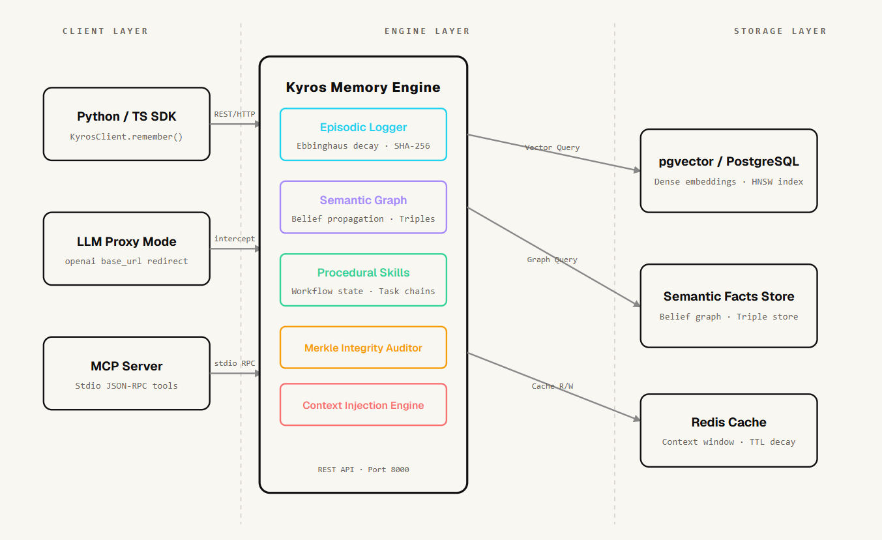This screenshot has height=540, width=882.
Task: Click the Graph Query label
Action: click(x=552, y=260)
